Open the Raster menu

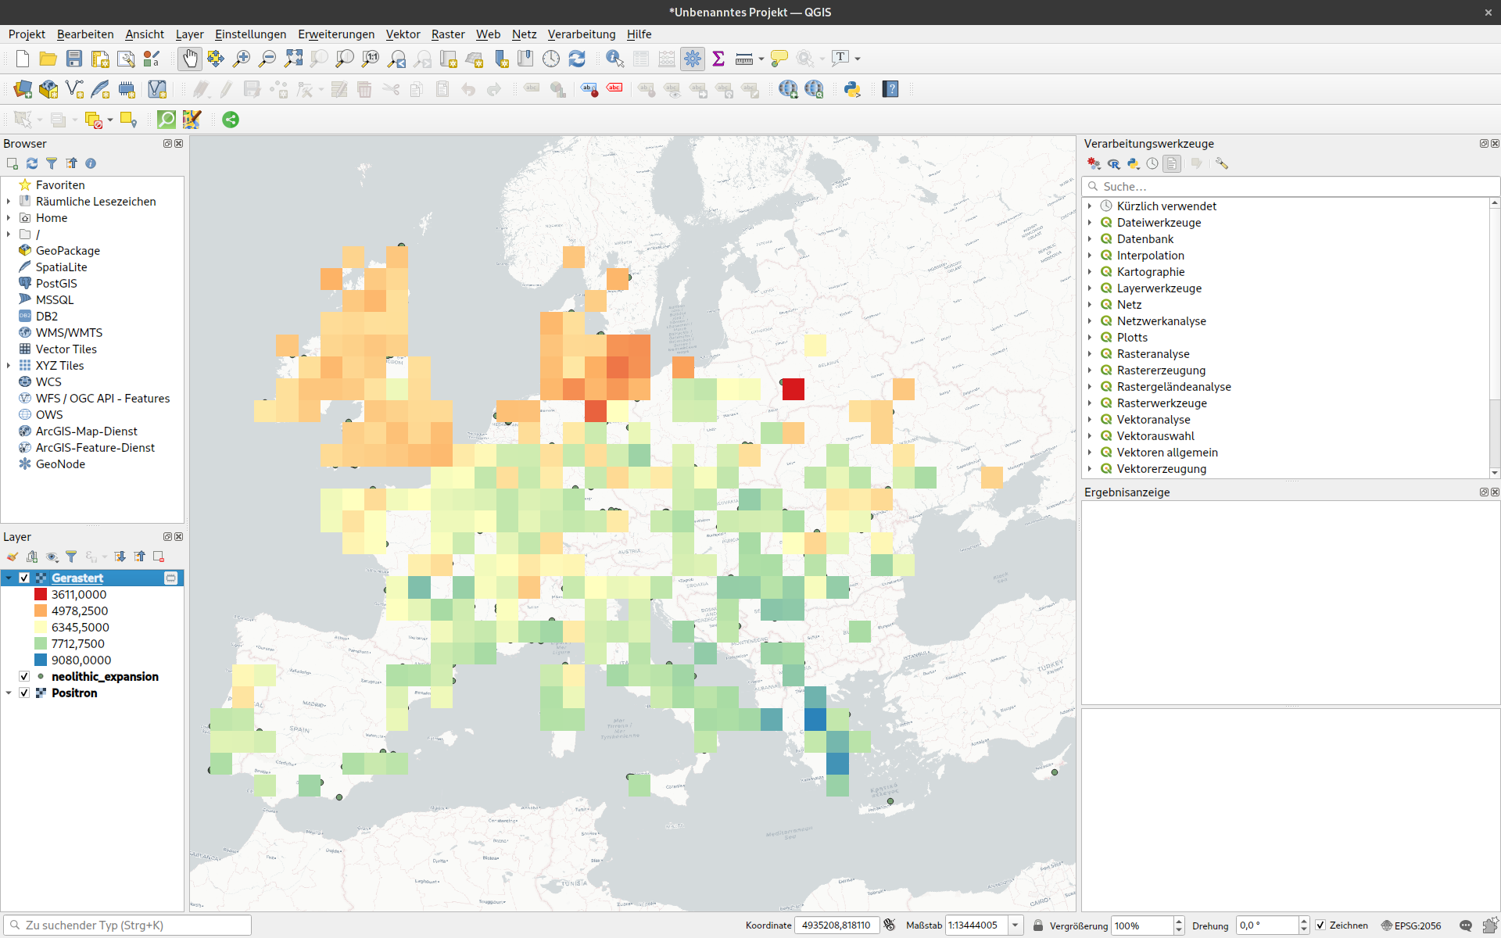click(x=447, y=34)
